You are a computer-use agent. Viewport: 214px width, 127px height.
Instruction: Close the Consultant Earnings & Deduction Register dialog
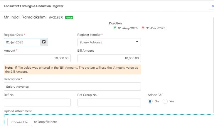coord(212,6)
